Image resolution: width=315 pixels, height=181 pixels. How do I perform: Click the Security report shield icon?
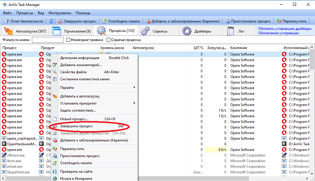coord(7,21)
